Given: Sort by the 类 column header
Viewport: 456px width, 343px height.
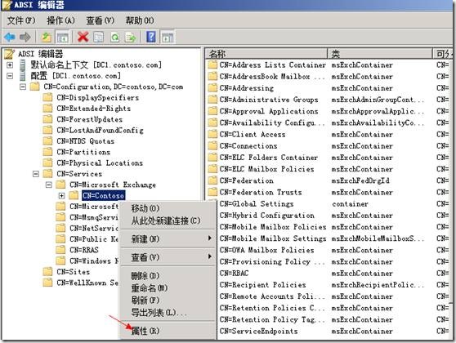Looking at the screenshot, I should (x=380, y=54).
